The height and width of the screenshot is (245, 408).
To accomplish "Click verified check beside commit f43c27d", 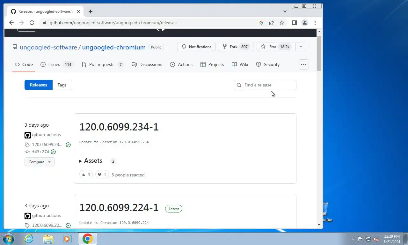I will coord(53,152).
